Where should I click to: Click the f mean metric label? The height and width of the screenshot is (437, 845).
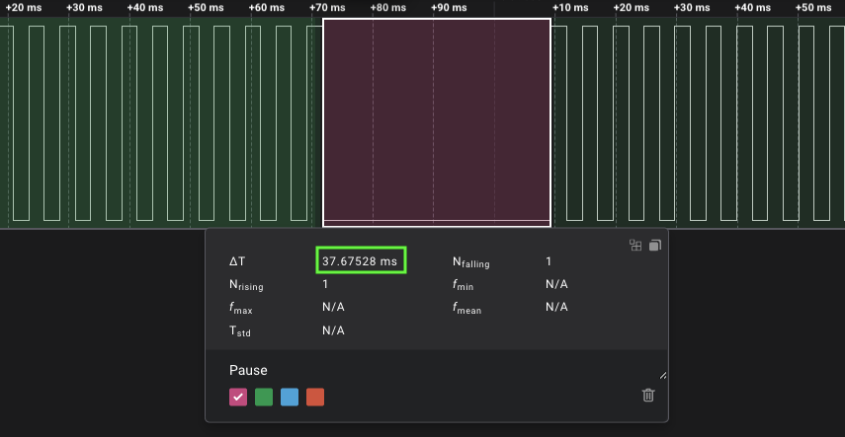click(468, 308)
